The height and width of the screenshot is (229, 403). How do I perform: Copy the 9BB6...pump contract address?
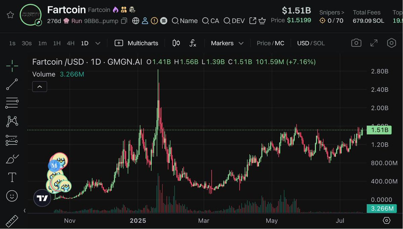(124, 21)
